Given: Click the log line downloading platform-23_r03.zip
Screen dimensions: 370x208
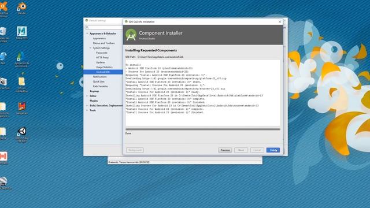Looking at the screenshot, I should click(x=176, y=79).
